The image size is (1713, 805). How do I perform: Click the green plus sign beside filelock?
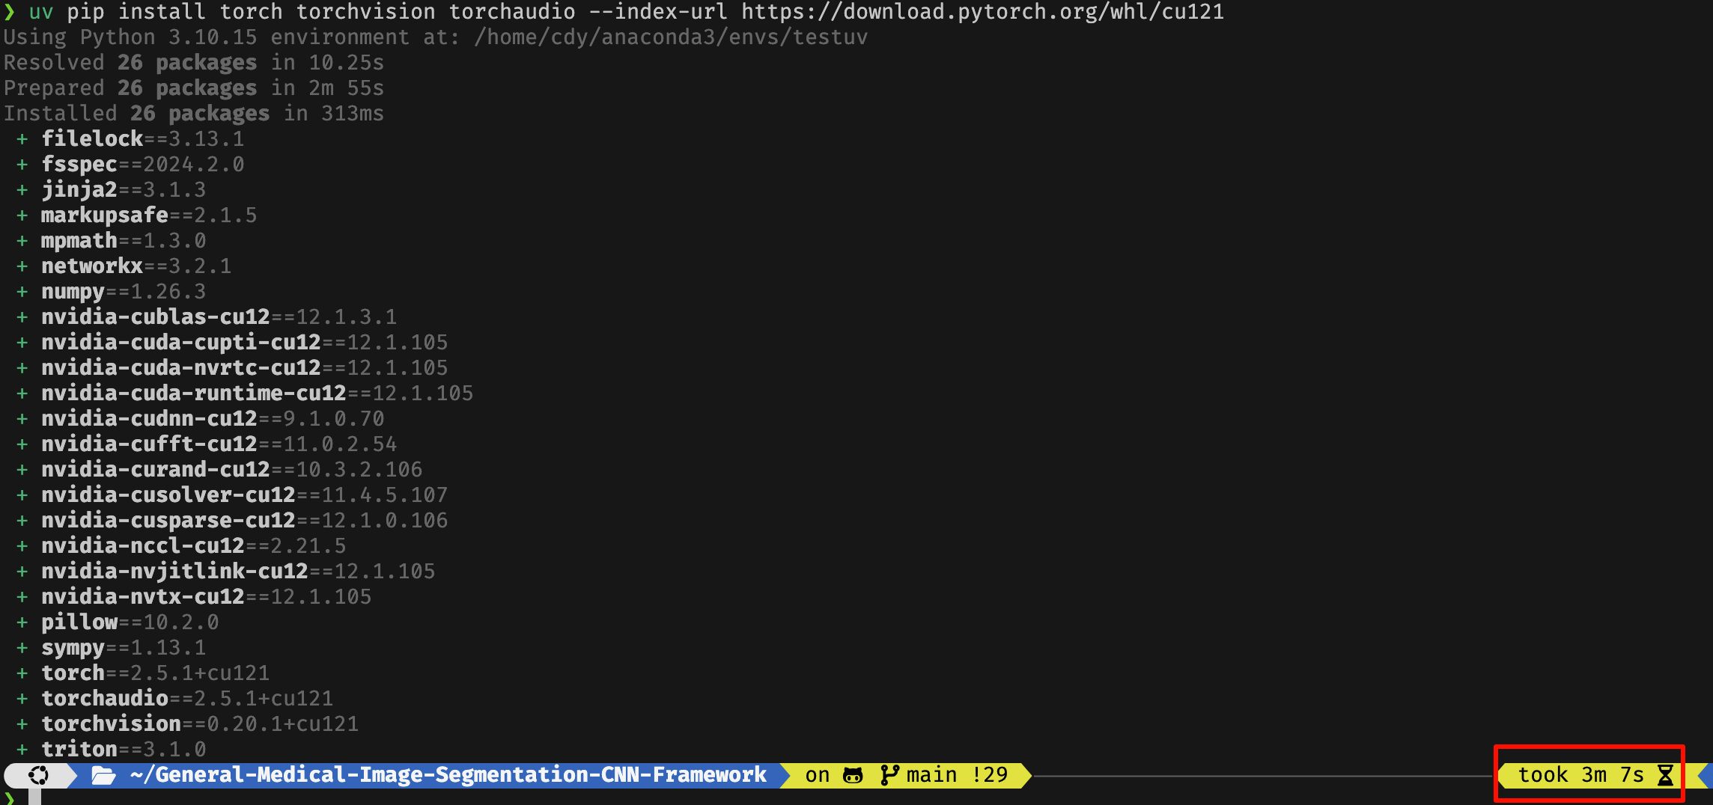tap(22, 139)
